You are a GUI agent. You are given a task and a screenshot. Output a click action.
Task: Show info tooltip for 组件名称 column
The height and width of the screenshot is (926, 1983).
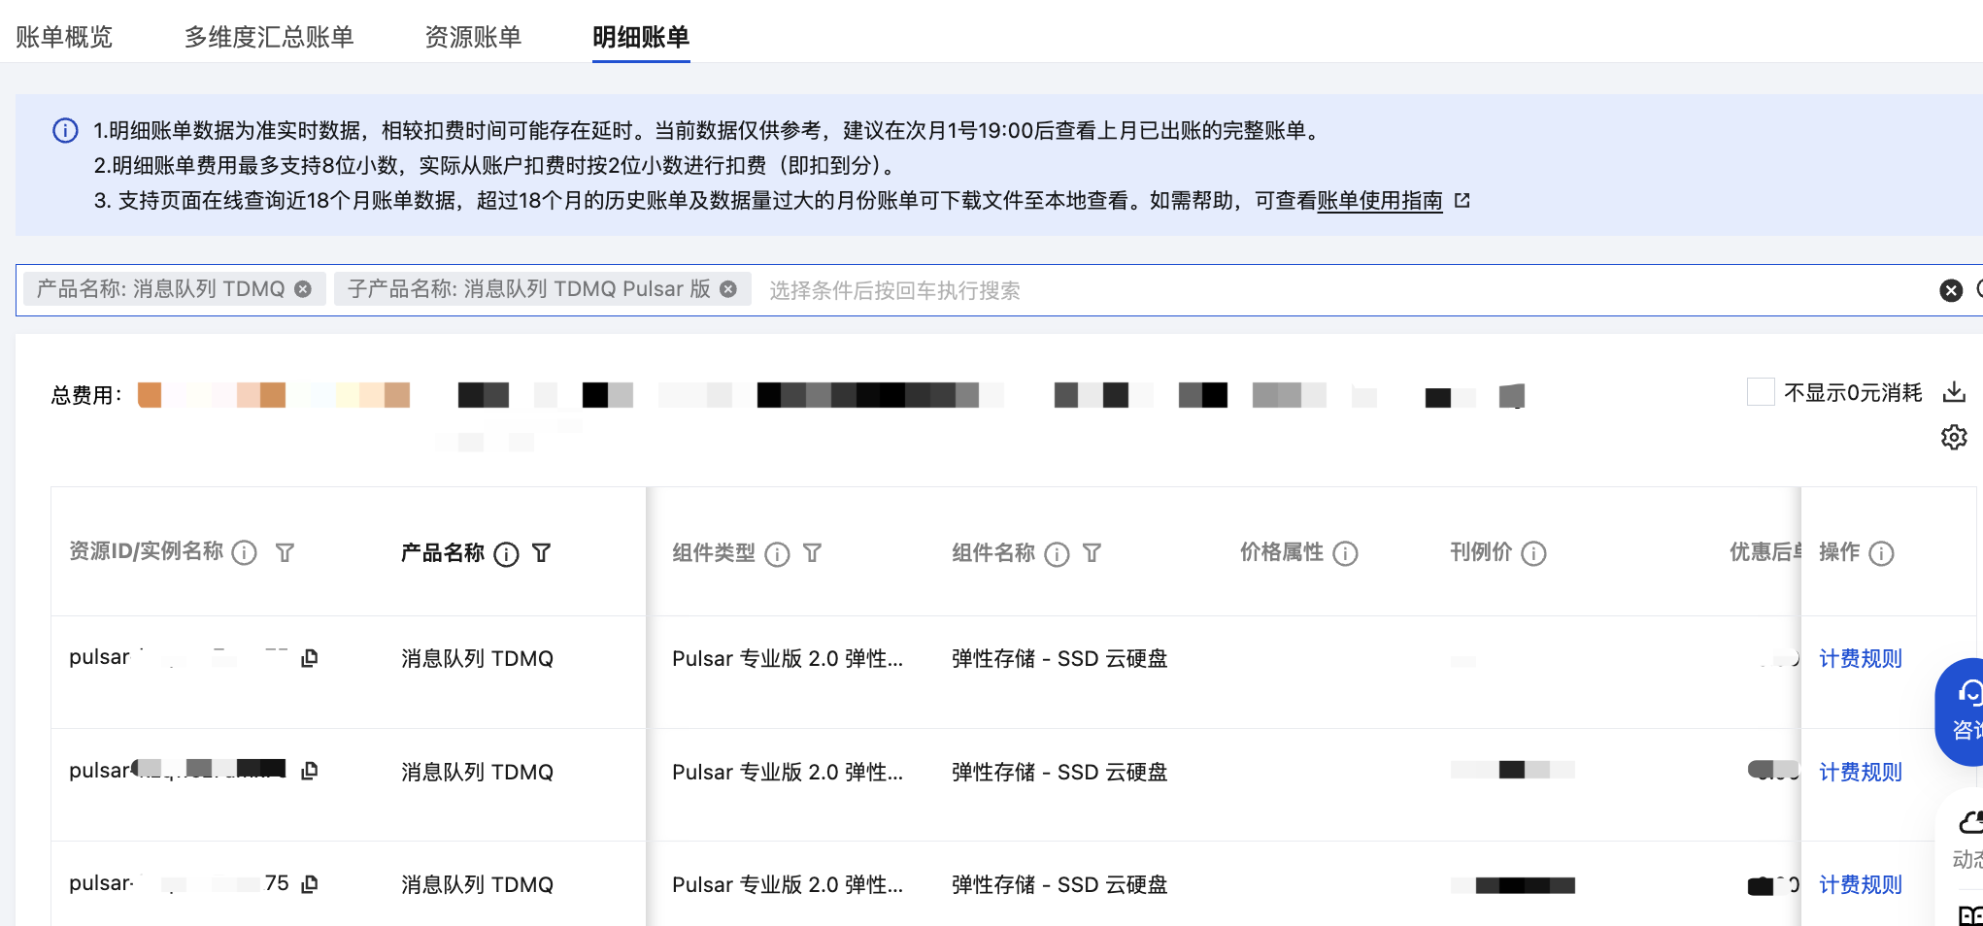pos(1057,553)
